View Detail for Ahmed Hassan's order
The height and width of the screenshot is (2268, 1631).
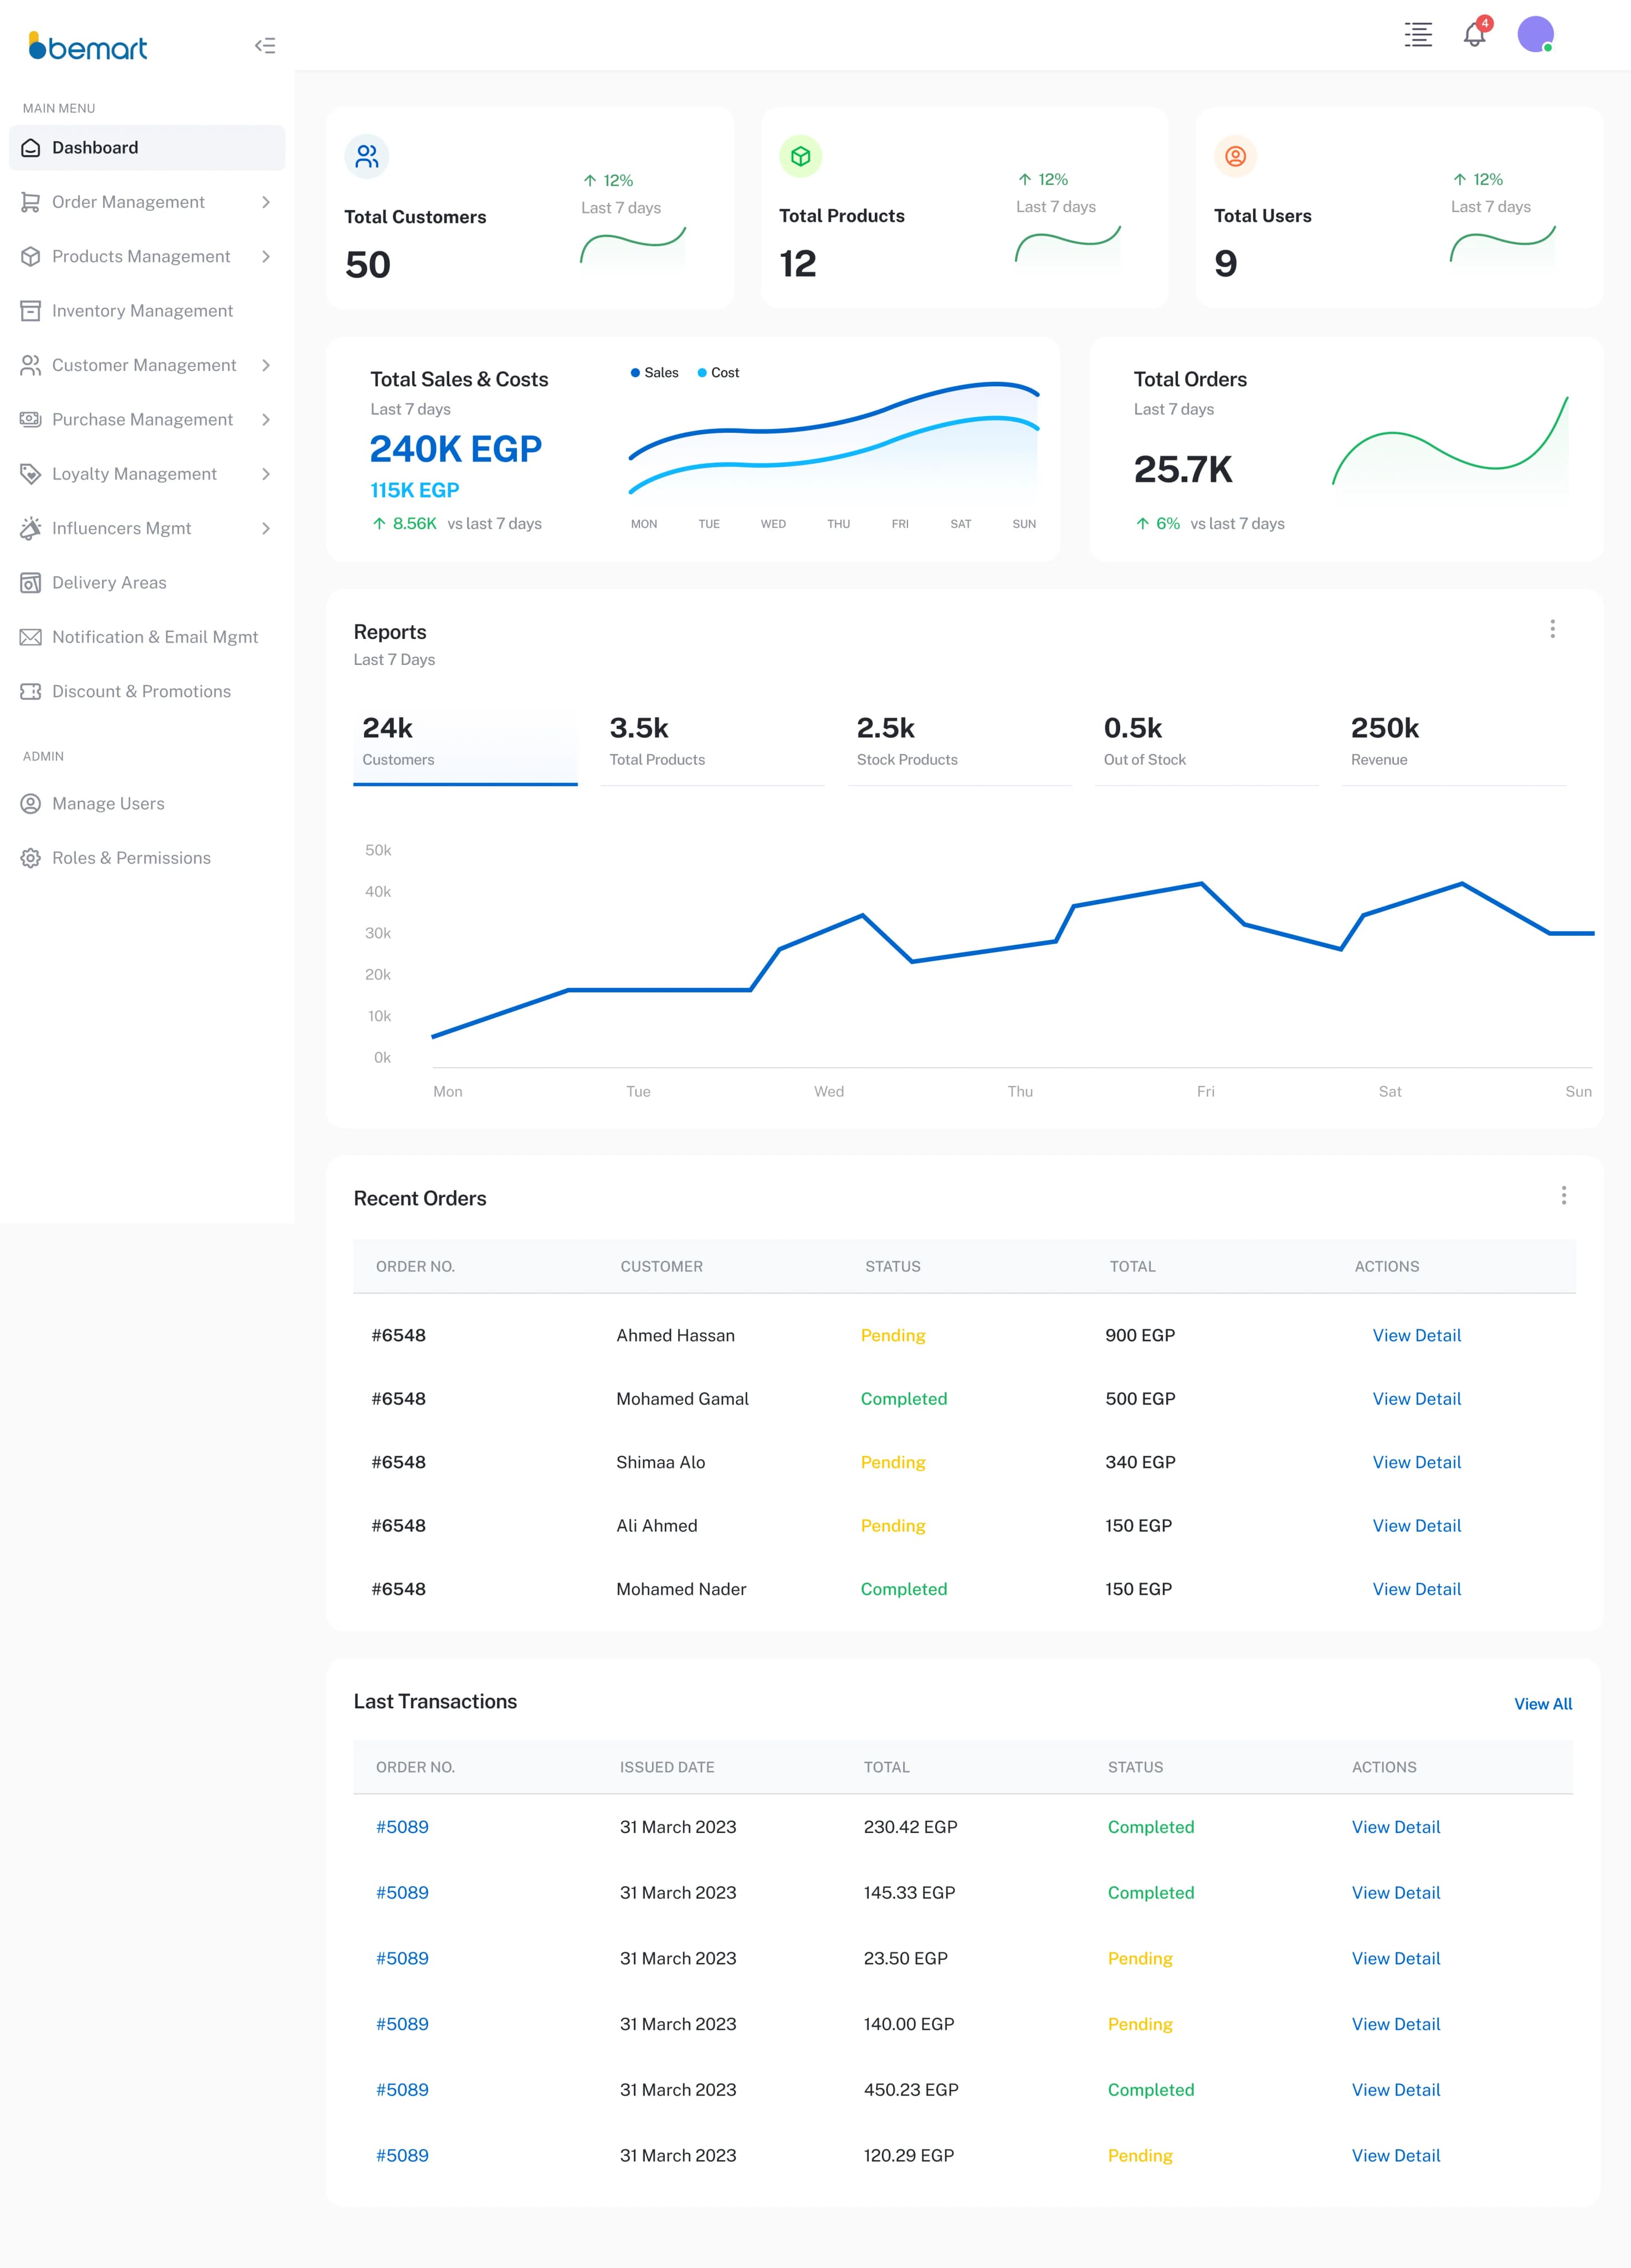(x=1416, y=1335)
